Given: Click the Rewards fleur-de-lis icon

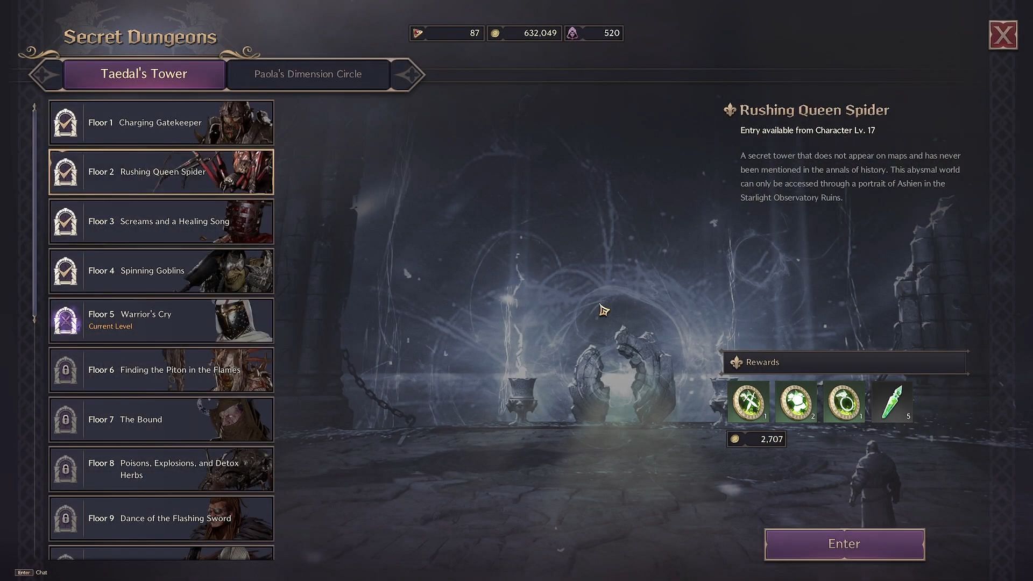Looking at the screenshot, I should point(735,362).
